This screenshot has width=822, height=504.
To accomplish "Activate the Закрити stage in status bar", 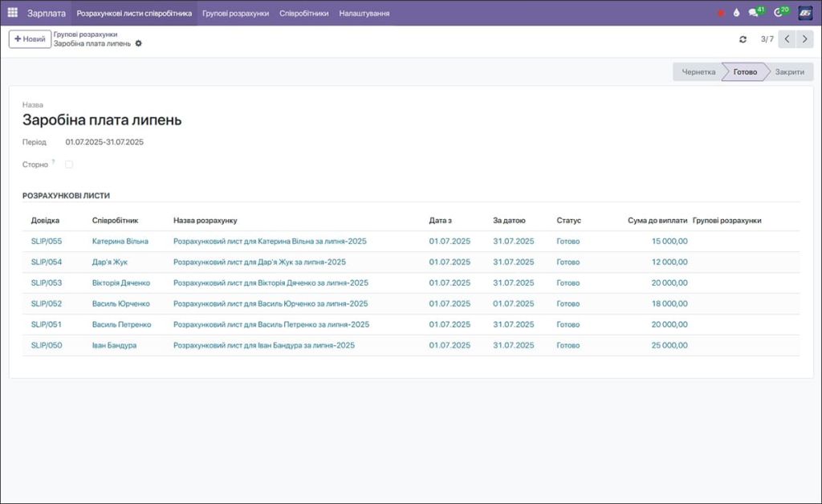I will point(790,71).
